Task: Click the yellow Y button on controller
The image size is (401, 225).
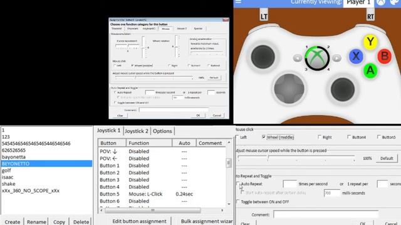Action: point(370,42)
